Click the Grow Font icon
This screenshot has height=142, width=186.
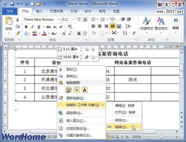[64, 33]
